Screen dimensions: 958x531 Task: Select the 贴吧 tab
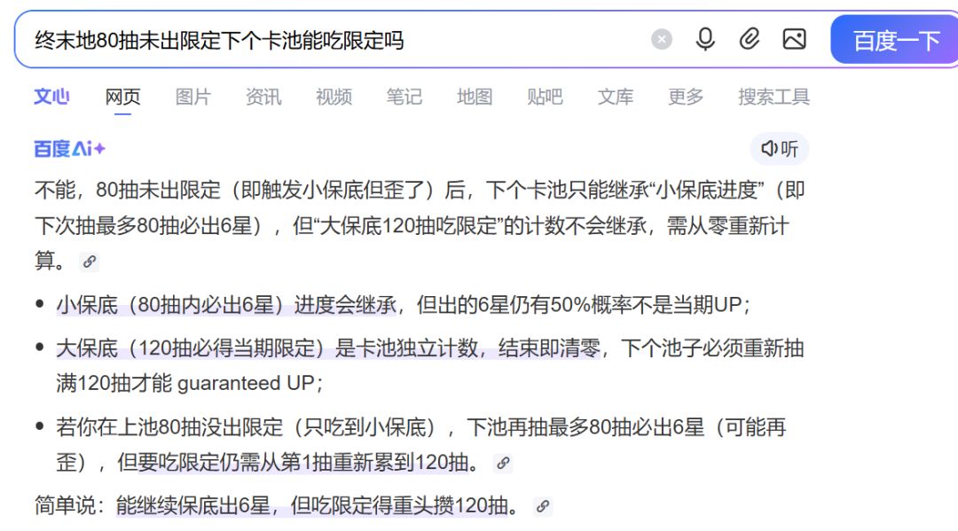pyautogui.click(x=545, y=97)
